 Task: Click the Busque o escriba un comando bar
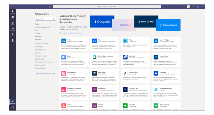tap(107, 7)
